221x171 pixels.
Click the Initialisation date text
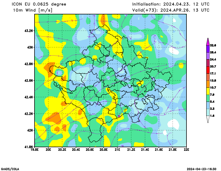point(171,4)
